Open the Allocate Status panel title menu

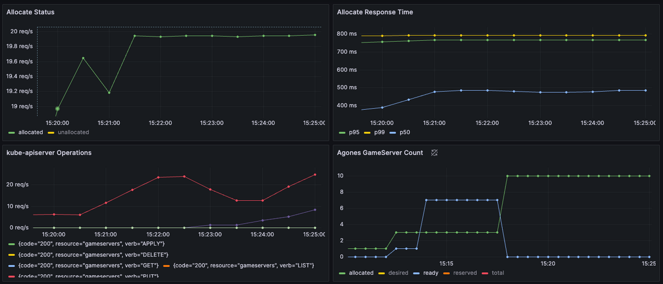(x=30, y=12)
